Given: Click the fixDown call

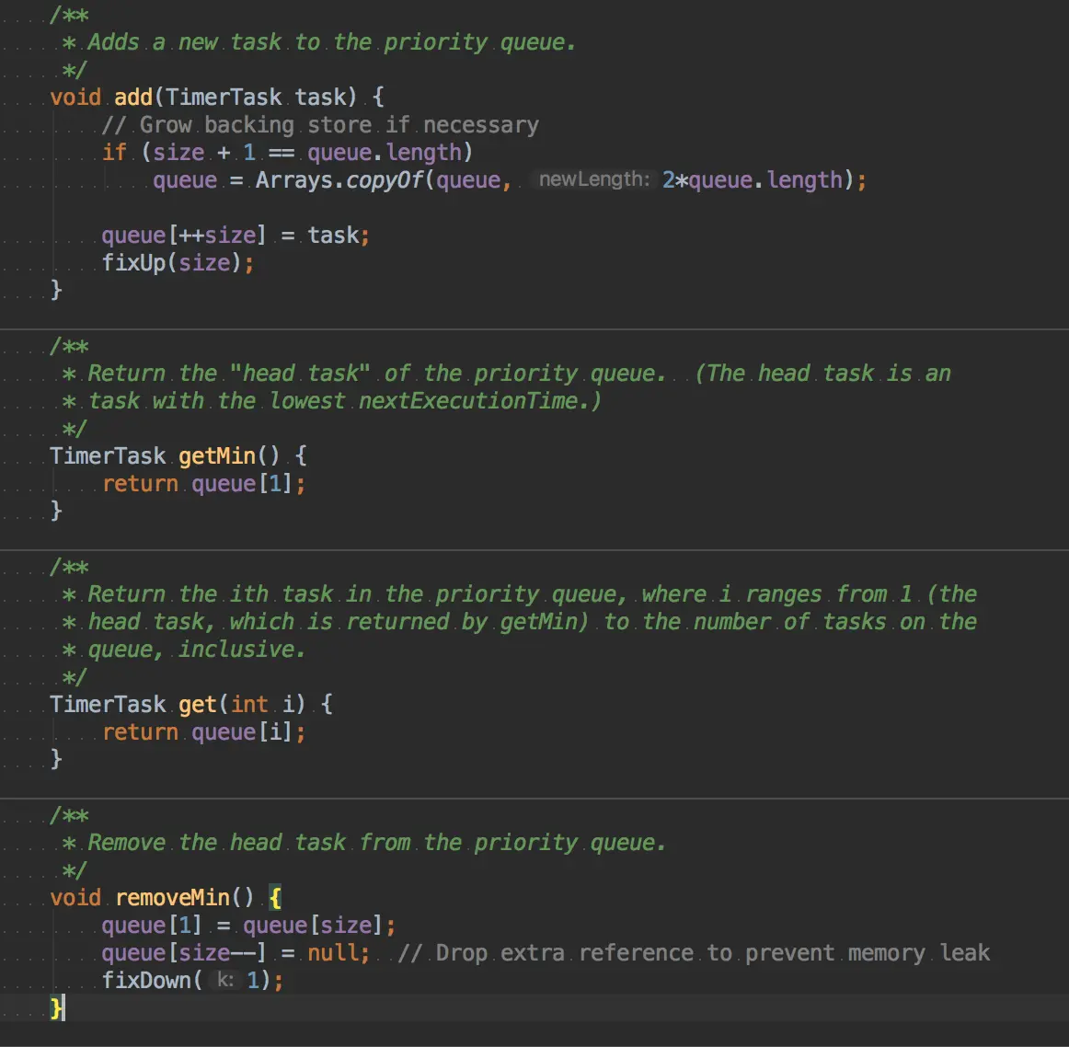Looking at the screenshot, I should tap(147, 980).
